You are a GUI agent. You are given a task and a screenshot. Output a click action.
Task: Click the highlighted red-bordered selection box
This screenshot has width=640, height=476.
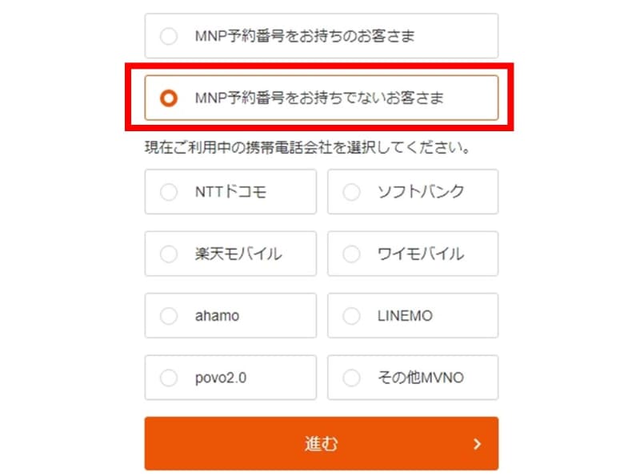click(320, 98)
